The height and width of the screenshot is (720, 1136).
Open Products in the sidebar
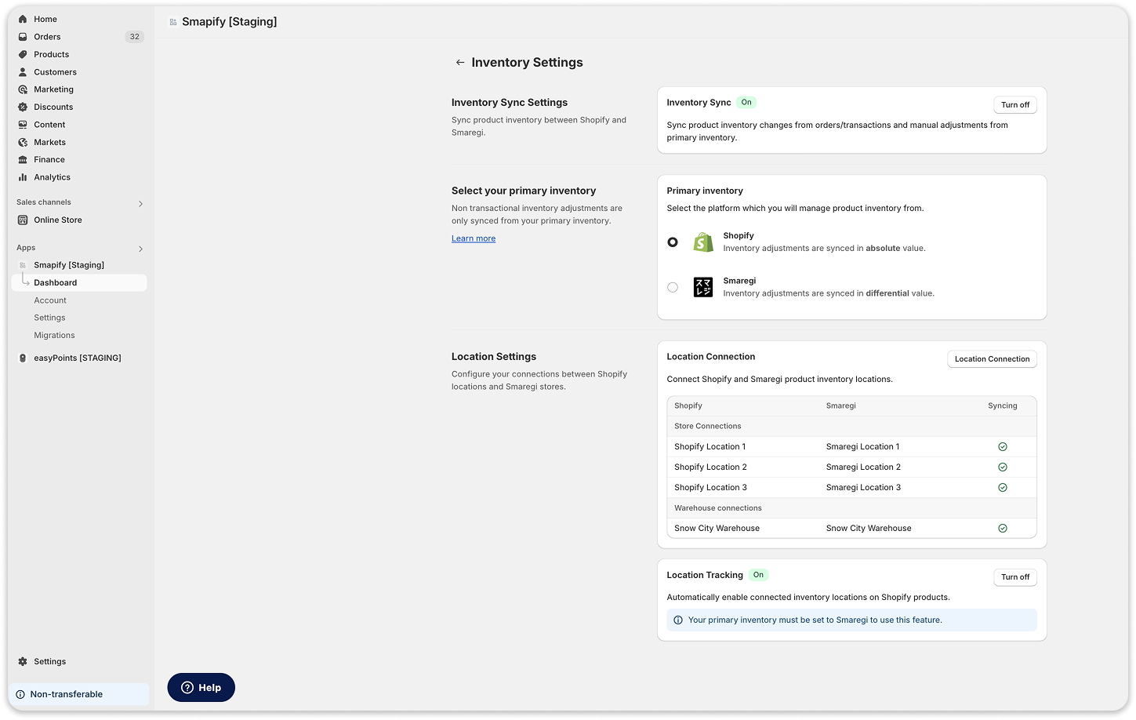52,54
